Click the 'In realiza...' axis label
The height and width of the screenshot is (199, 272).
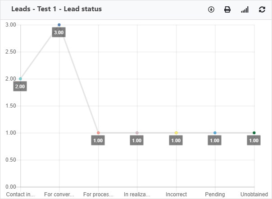[x=137, y=194]
